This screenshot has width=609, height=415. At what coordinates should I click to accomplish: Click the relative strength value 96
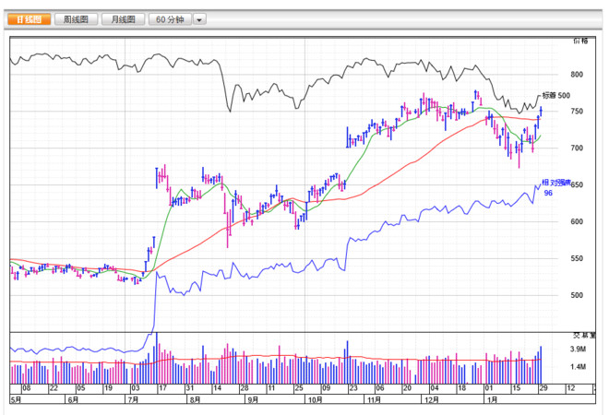548,193
